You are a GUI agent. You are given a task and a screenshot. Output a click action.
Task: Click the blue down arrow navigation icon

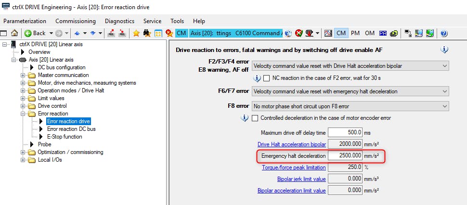pos(92,33)
